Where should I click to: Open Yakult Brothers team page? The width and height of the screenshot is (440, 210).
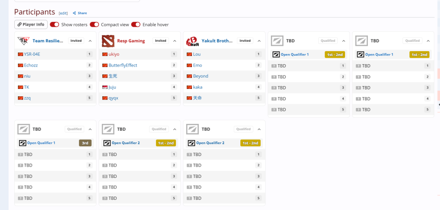pos(217,41)
